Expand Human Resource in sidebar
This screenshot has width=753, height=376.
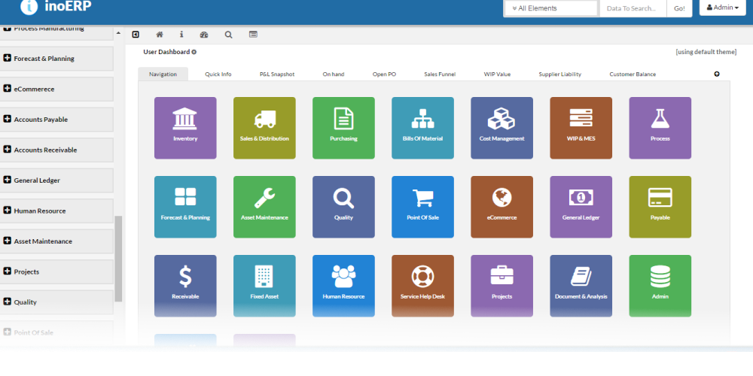point(56,211)
